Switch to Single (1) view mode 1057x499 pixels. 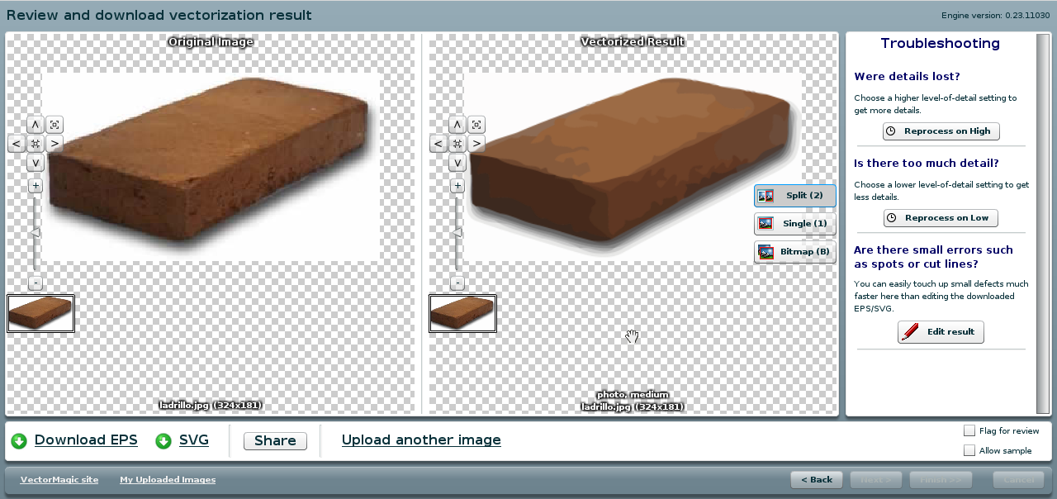pos(794,224)
